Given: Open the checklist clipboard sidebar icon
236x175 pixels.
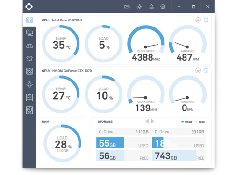Looking at the screenshot, I should pyautogui.click(x=29, y=97).
